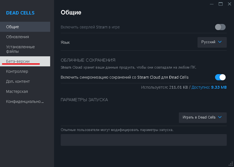Viewport: 234px width, 167px height.
Task: Select the Бета-версии sidebar item
Action: coord(25,61)
